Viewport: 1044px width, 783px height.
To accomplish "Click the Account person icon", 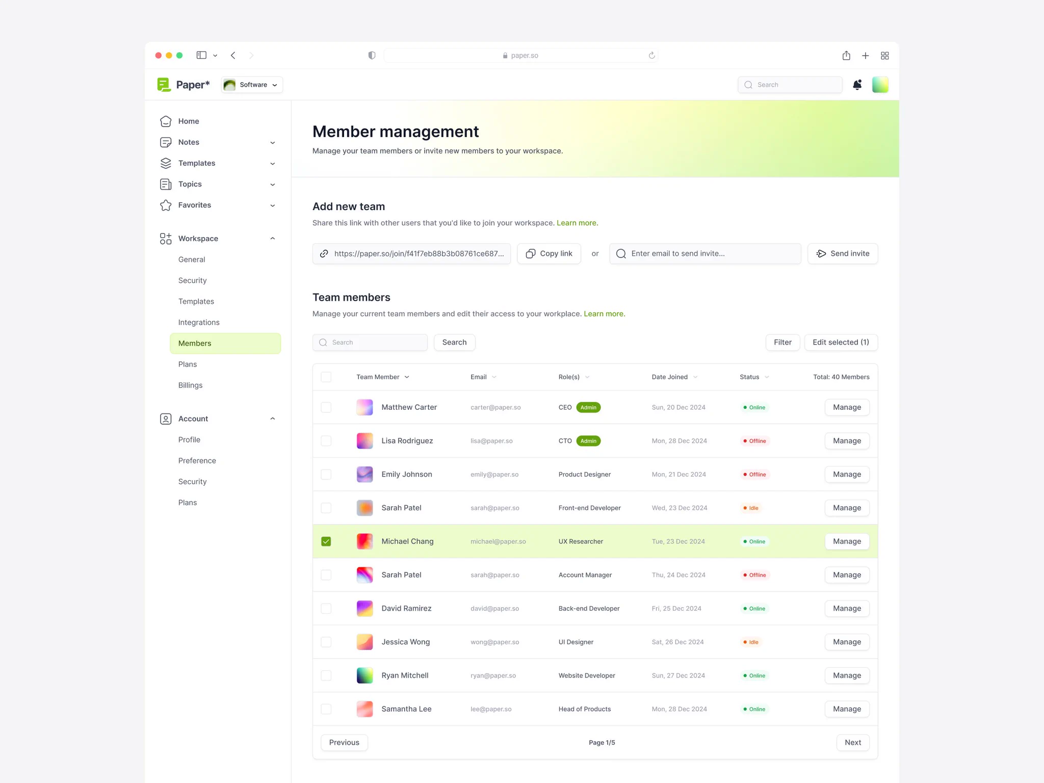I will [x=166, y=419].
